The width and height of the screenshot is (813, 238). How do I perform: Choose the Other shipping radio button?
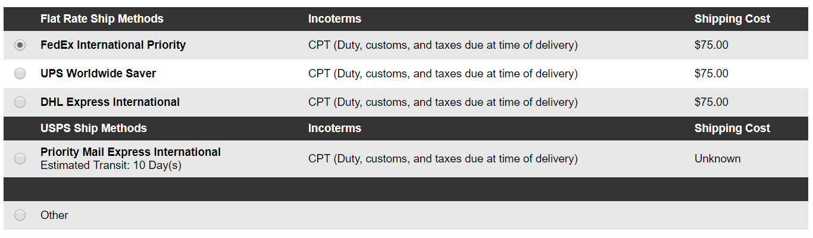pyautogui.click(x=20, y=215)
